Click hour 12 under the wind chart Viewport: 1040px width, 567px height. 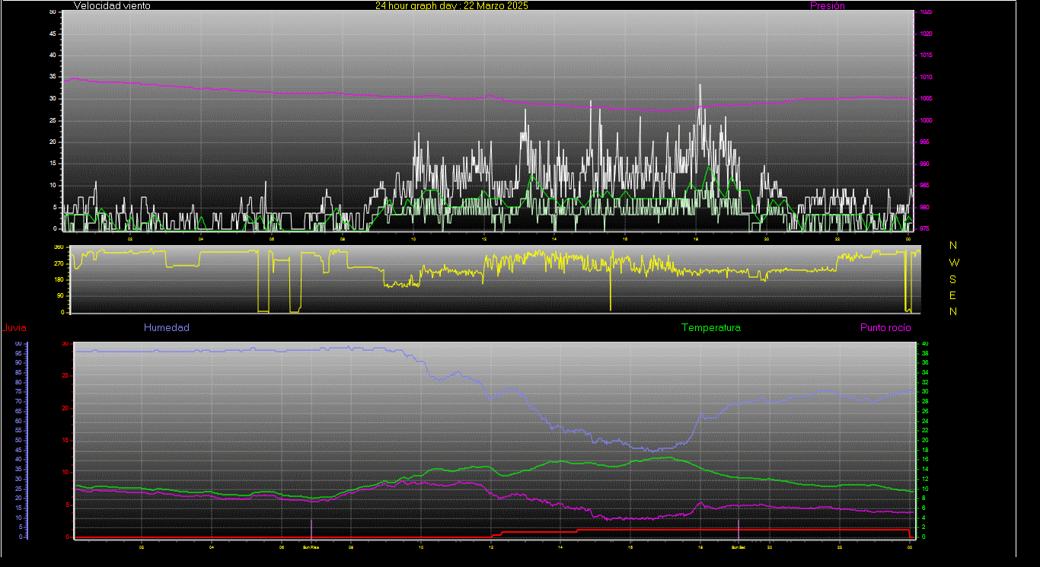point(484,239)
